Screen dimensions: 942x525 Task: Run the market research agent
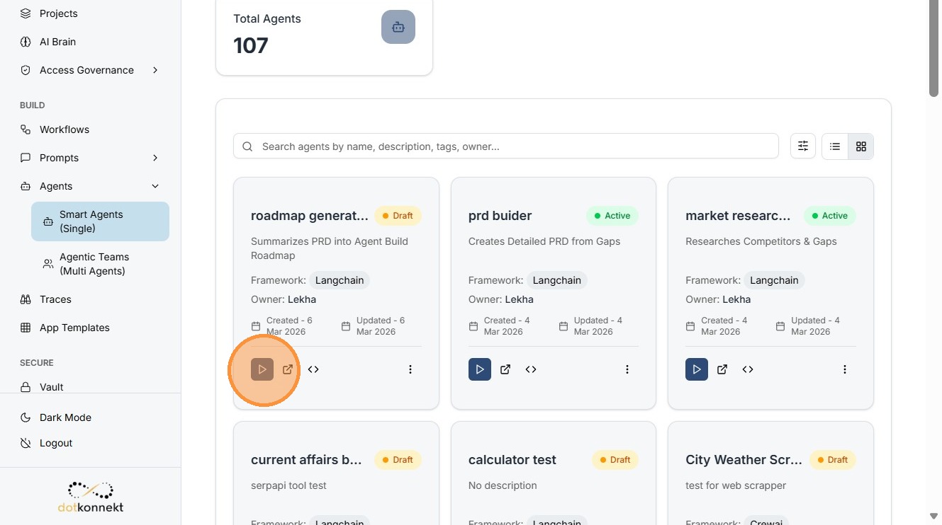(x=697, y=369)
